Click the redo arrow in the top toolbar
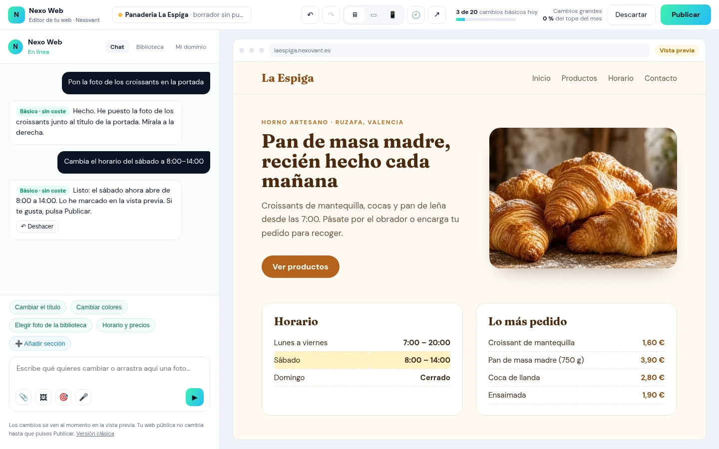The height and width of the screenshot is (449, 719). 331,15
